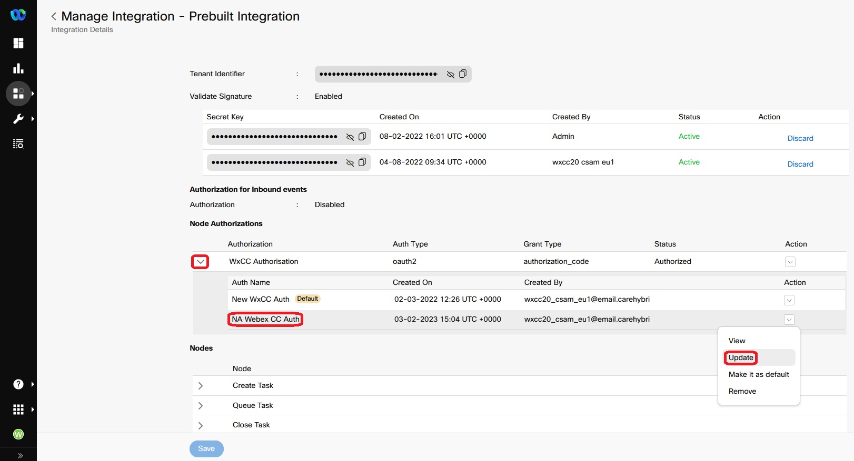Image resolution: width=854 pixels, height=461 pixels.
Task: Click the Disabled value for Authorization
Action: tap(330, 204)
